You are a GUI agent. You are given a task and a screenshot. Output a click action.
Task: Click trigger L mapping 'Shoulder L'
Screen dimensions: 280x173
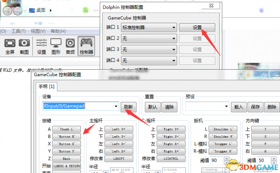[x=223, y=129]
